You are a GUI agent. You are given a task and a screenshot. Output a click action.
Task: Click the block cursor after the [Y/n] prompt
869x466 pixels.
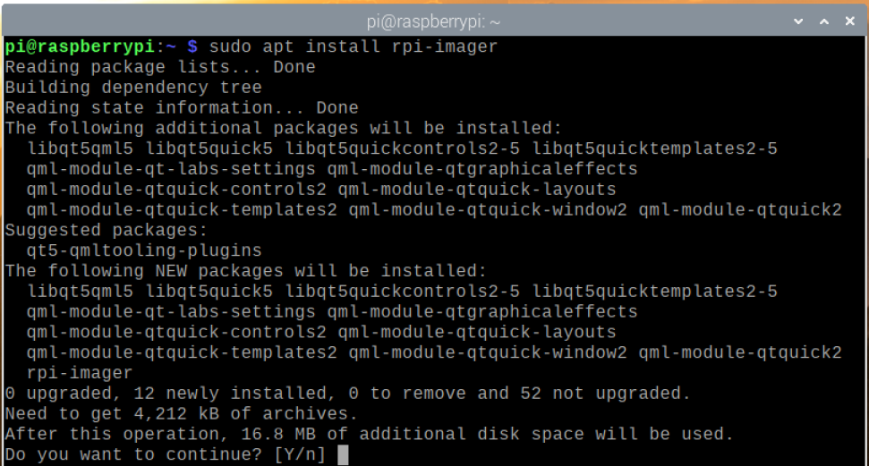click(343, 454)
